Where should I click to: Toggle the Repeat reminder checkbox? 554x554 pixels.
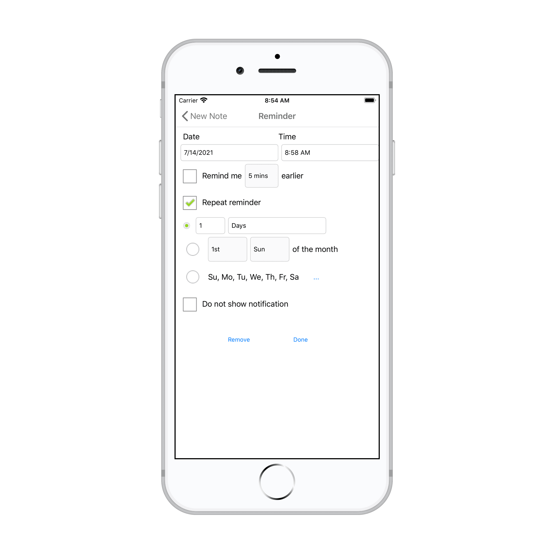pyautogui.click(x=190, y=203)
